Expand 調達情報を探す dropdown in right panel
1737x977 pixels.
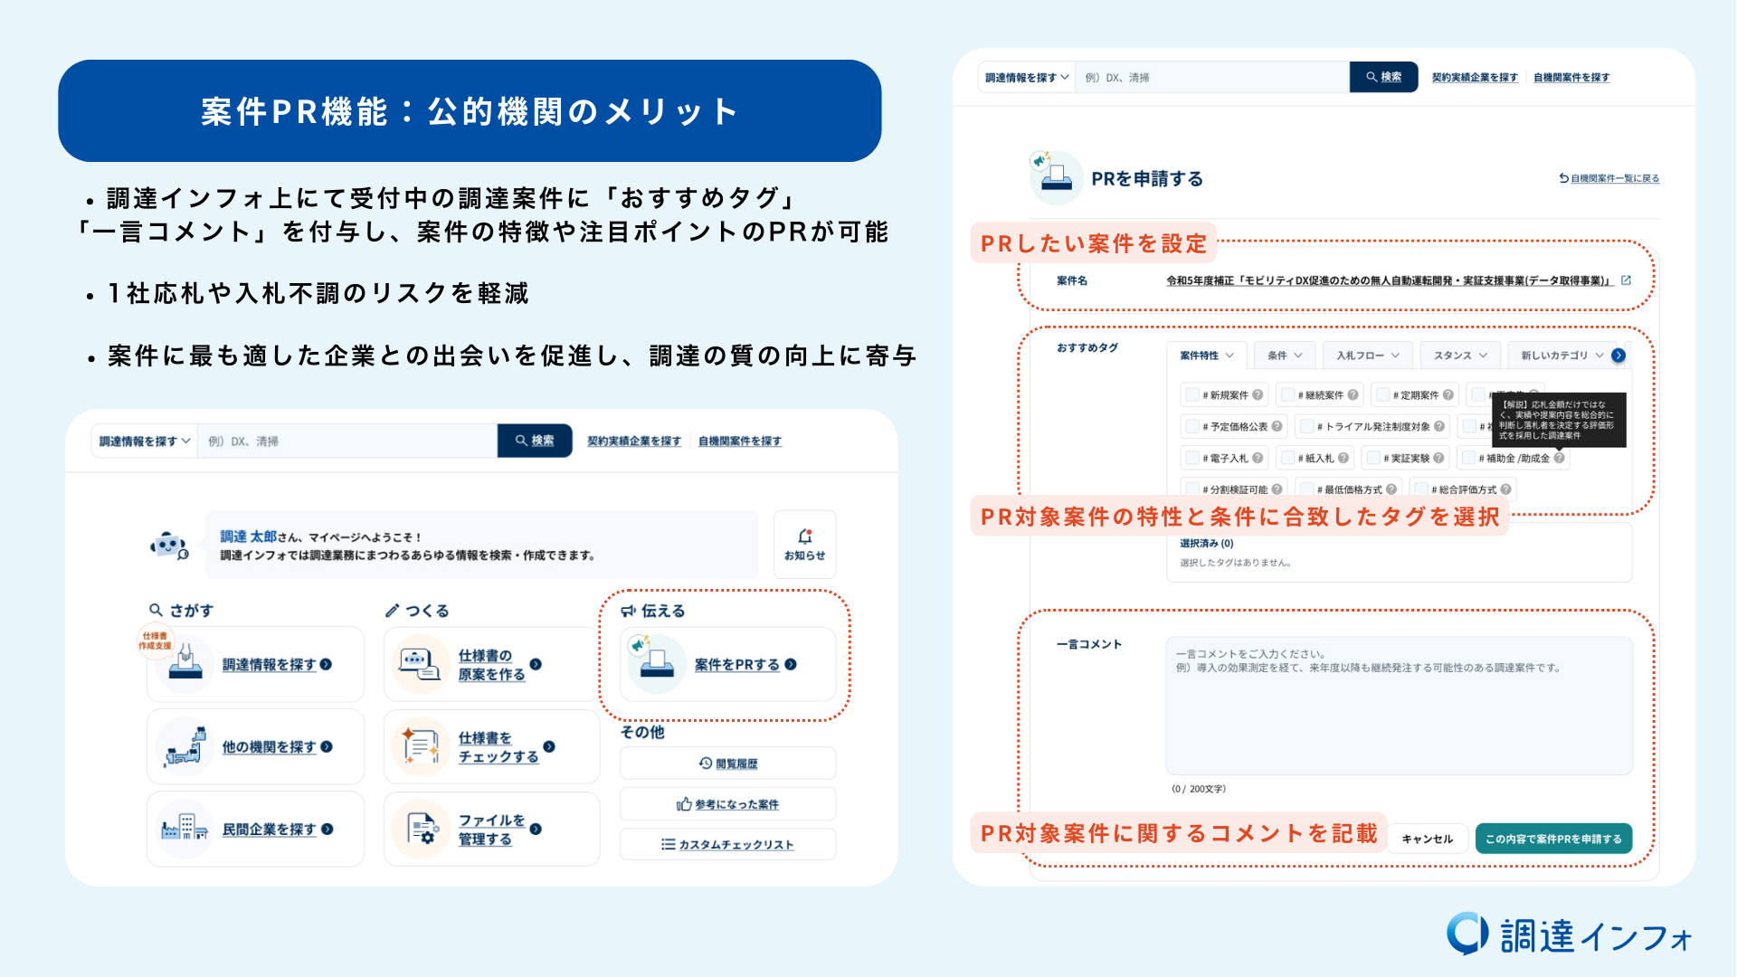pos(1027,78)
